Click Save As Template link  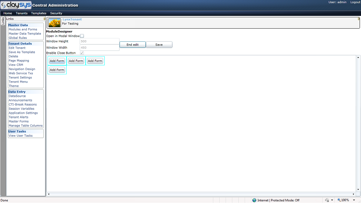(x=22, y=52)
